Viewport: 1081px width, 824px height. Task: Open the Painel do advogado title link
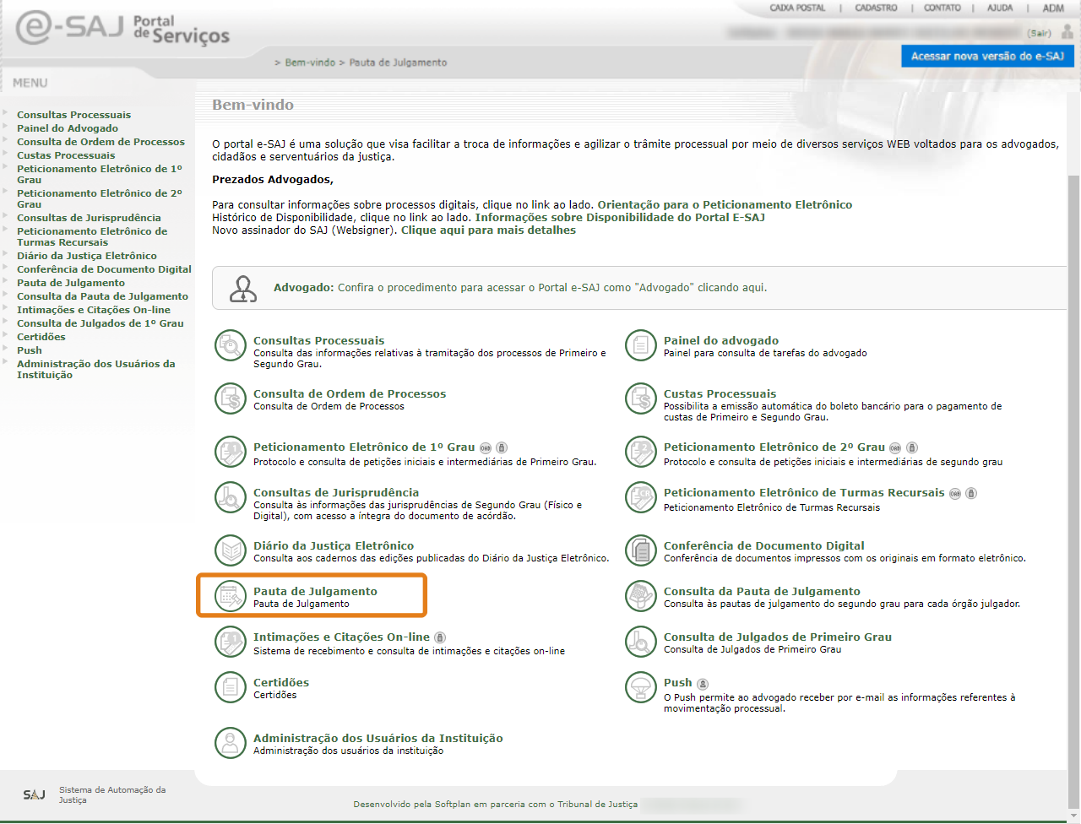pyautogui.click(x=721, y=341)
